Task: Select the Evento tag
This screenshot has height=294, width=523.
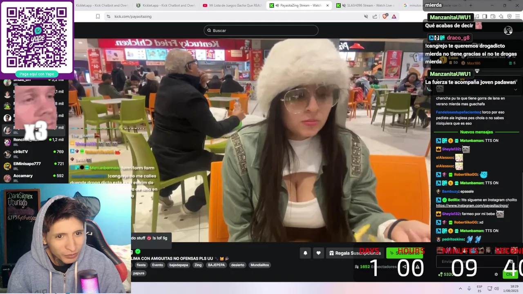Action: (x=157, y=265)
